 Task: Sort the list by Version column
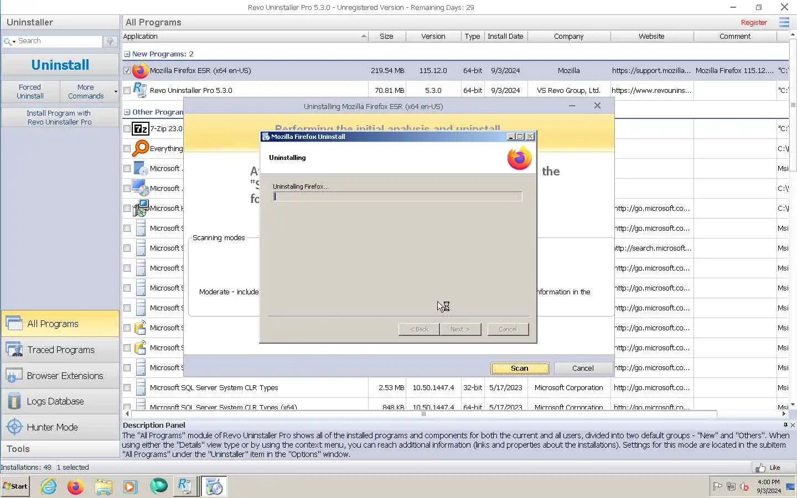[433, 37]
